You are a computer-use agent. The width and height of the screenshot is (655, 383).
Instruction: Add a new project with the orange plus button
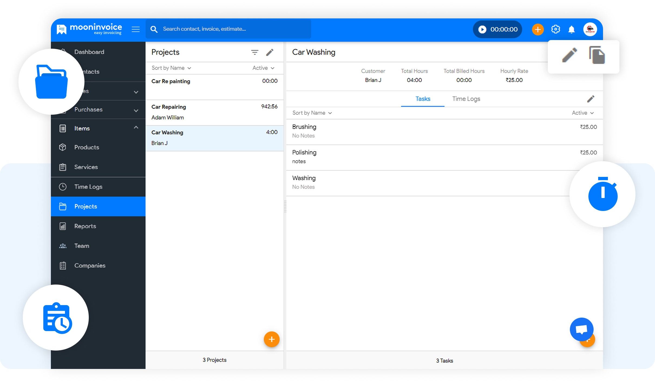(x=271, y=339)
